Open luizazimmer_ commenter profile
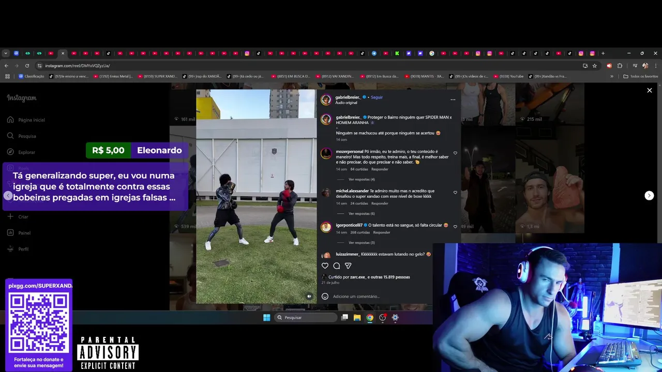This screenshot has width=662, height=372. point(348,254)
